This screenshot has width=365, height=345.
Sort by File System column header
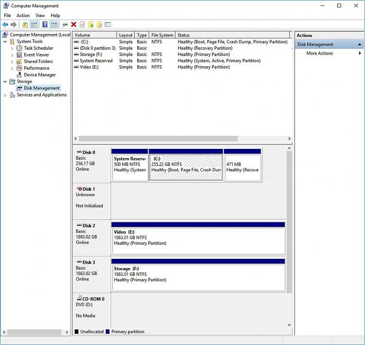pyautogui.click(x=162, y=35)
